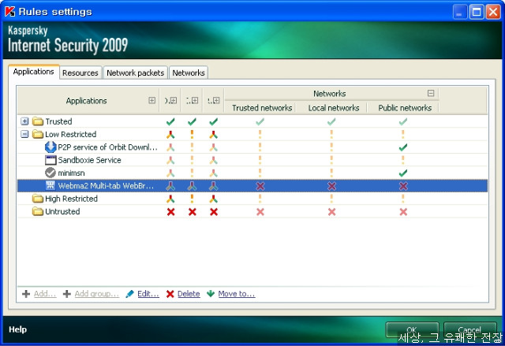
Task: Click the grayed Add... link
Action: tap(45, 293)
